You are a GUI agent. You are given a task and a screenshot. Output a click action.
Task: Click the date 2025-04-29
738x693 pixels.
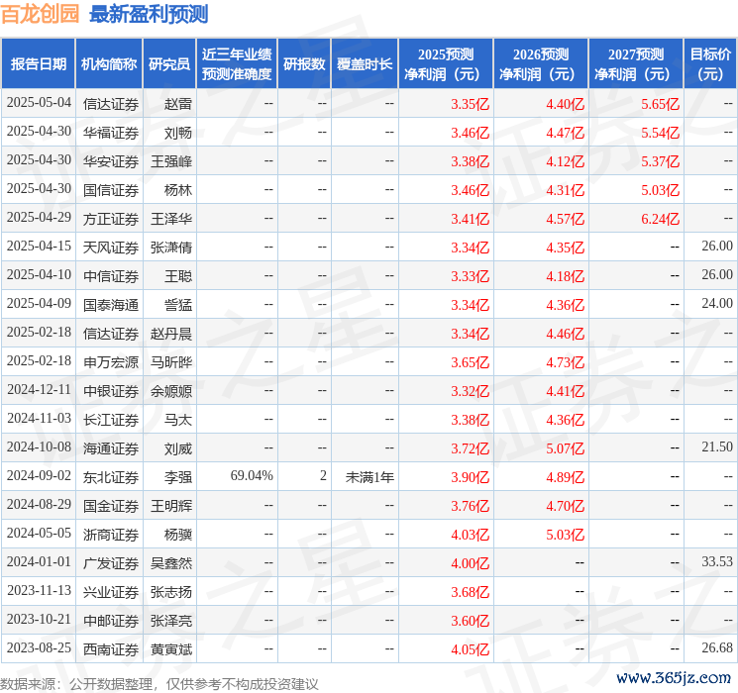pos(39,218)
